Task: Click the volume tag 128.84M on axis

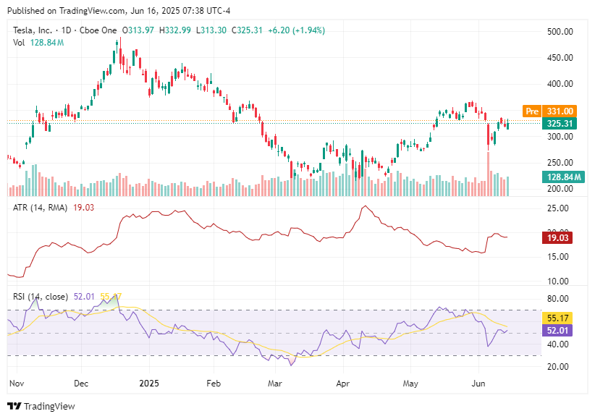Action: tap(563, 177)
